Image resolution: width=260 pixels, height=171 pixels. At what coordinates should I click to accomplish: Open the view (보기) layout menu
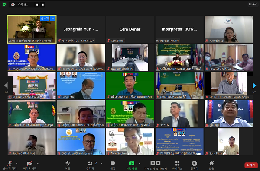253,4
